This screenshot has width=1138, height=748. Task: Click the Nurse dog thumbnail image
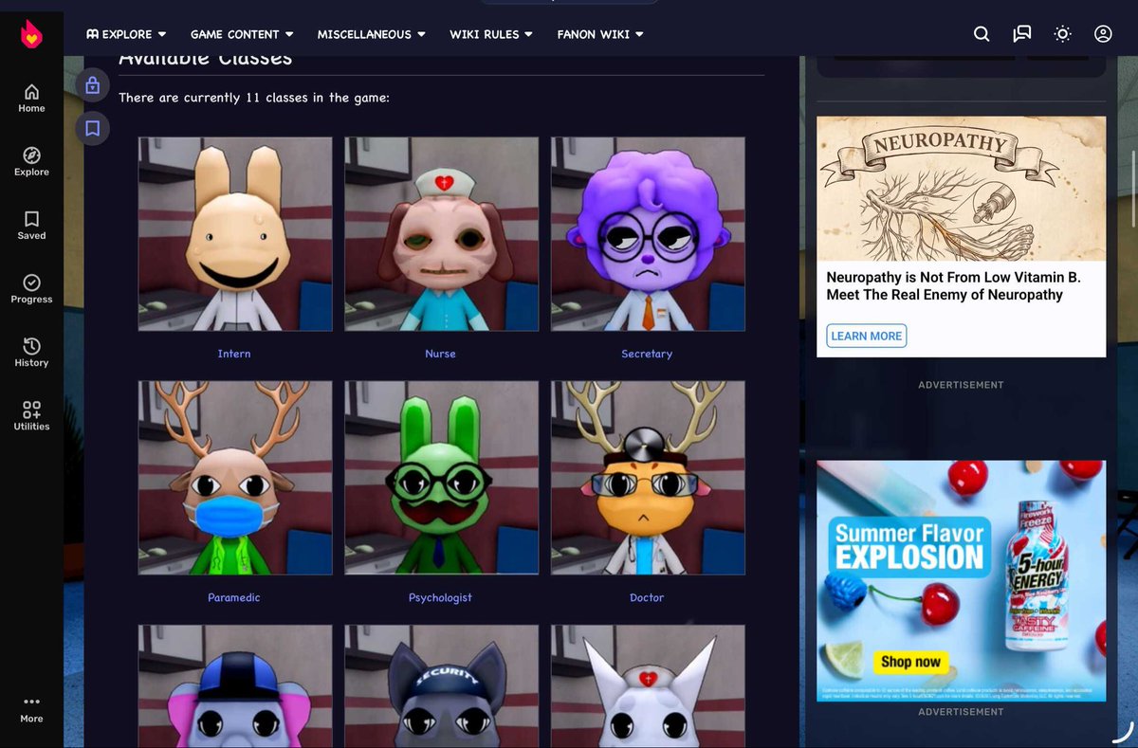pos(442,234)
